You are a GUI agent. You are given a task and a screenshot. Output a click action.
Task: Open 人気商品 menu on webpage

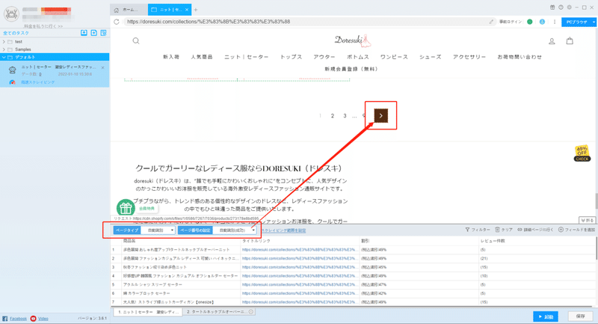[202, 57]
